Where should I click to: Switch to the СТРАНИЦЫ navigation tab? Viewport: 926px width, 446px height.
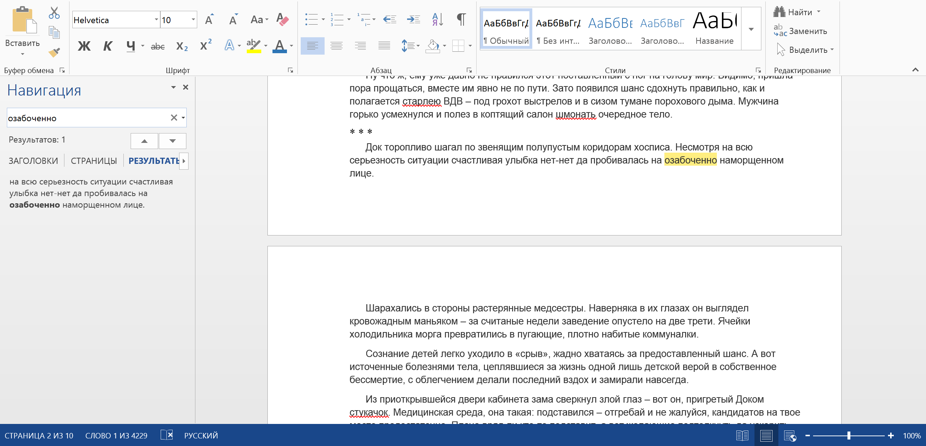[x=94, y=161]
